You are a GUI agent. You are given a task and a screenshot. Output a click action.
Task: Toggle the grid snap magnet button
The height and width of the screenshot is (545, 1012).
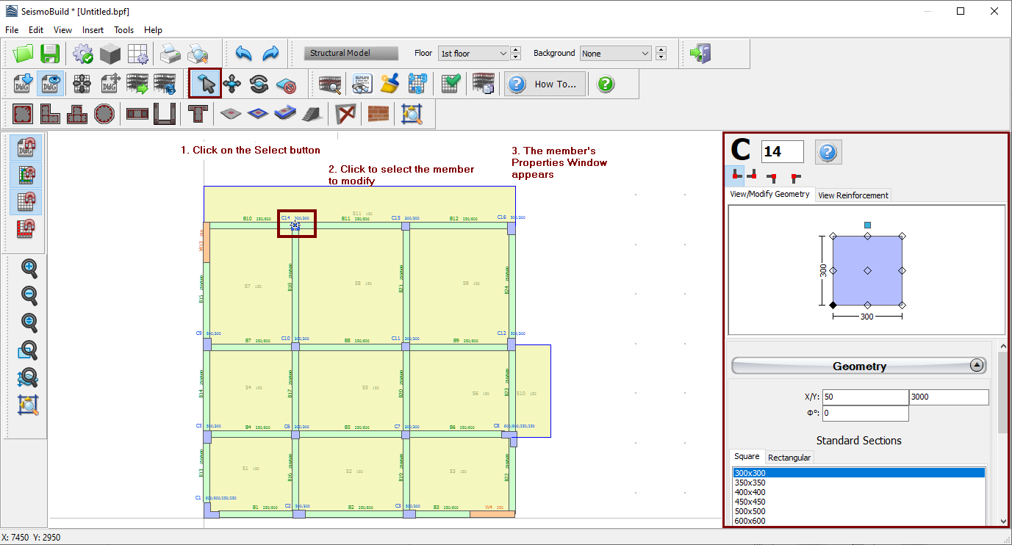(26, 202)
